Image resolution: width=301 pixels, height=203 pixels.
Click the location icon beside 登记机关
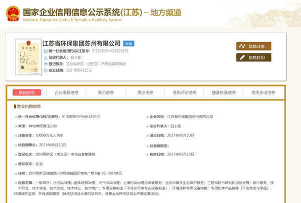46,64
